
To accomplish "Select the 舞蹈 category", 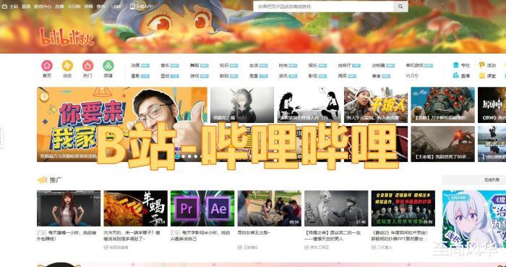I will click(194, 65).
